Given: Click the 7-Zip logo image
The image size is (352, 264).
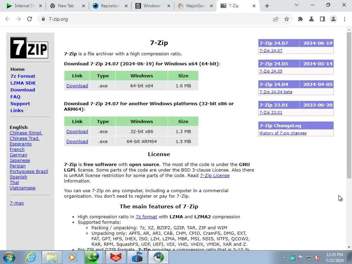Looking at the screenshot, I should [29, 48].
